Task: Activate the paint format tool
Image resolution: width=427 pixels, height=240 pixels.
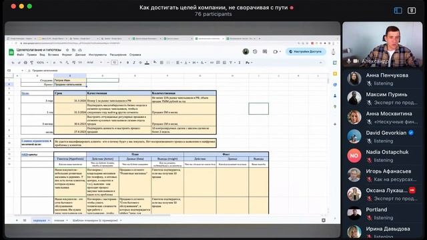Action: click(31, 63)
